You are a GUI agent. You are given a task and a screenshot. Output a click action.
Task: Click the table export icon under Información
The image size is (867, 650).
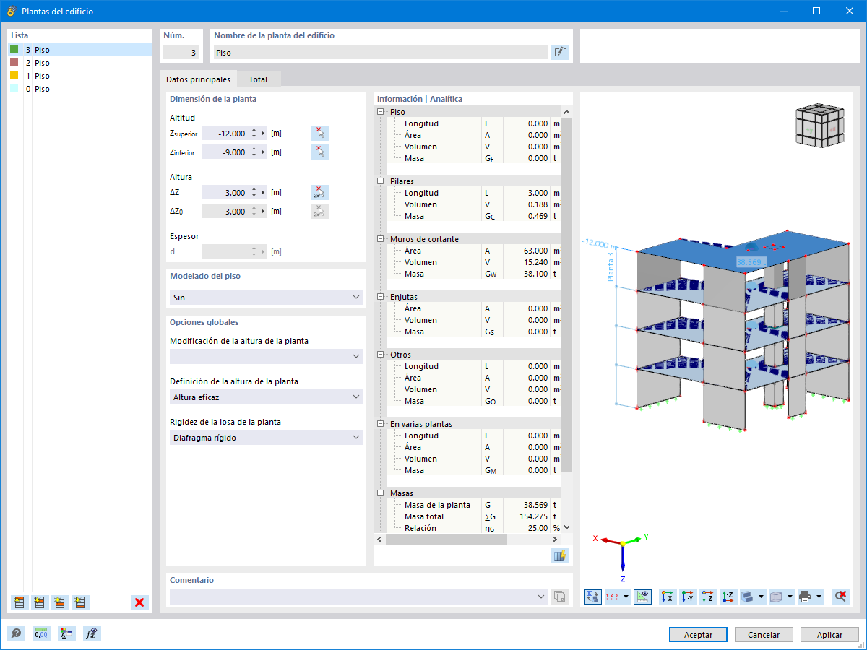[560, 555]
